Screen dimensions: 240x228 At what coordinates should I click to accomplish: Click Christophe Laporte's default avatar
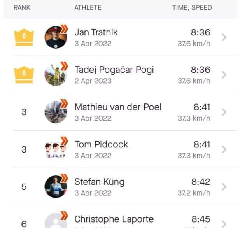56,221
